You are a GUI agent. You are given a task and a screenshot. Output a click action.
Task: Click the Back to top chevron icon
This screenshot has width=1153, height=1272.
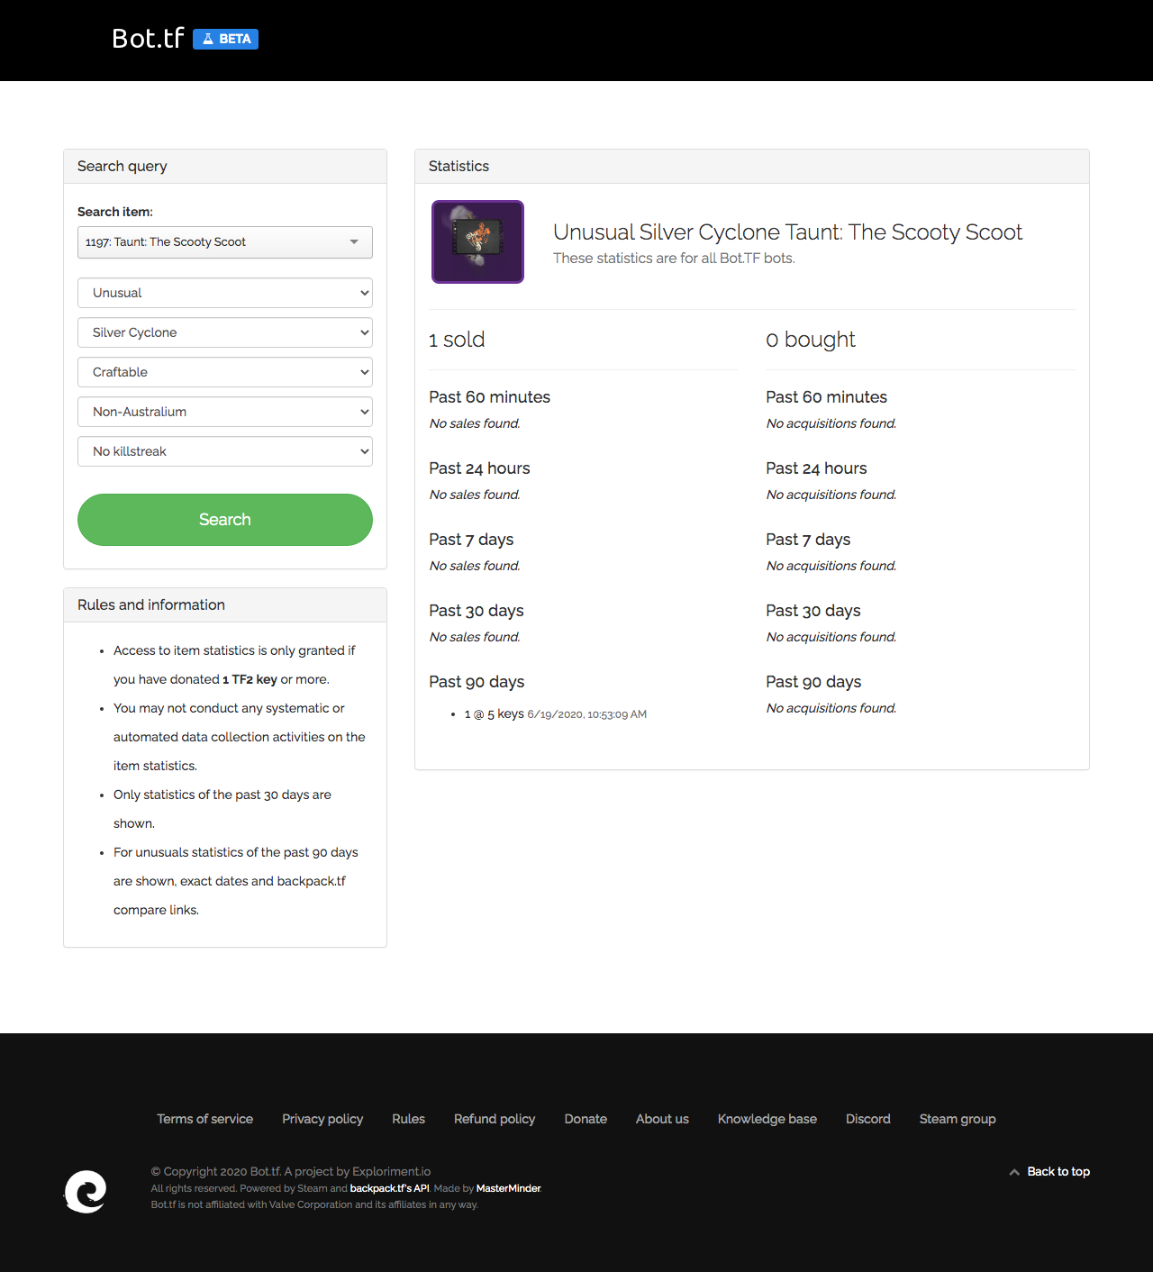pos(1014,1172)
